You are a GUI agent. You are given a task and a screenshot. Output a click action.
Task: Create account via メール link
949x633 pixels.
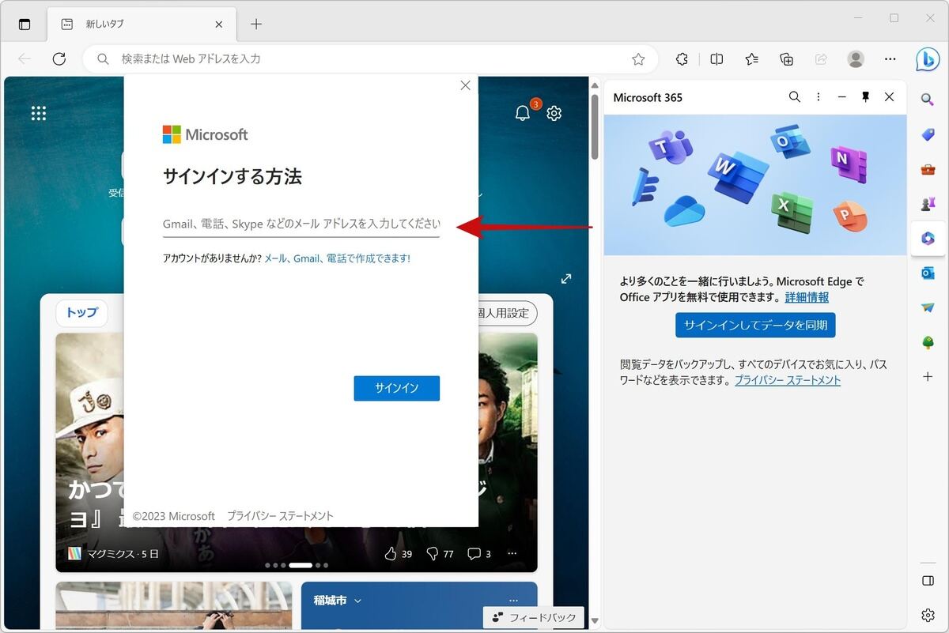[275, 258]
